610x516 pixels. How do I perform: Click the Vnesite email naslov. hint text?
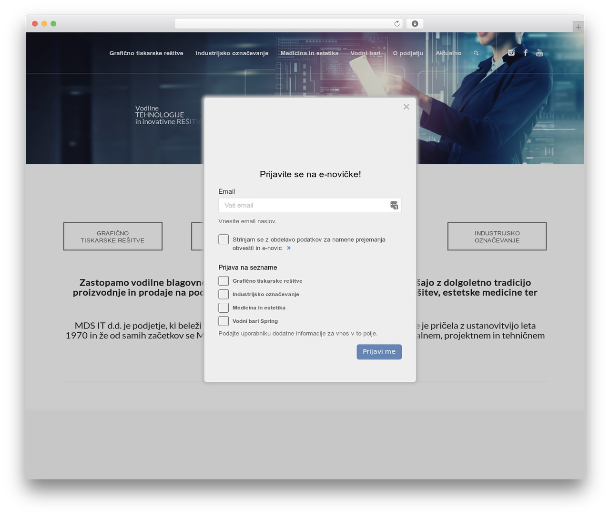(247, 221)
